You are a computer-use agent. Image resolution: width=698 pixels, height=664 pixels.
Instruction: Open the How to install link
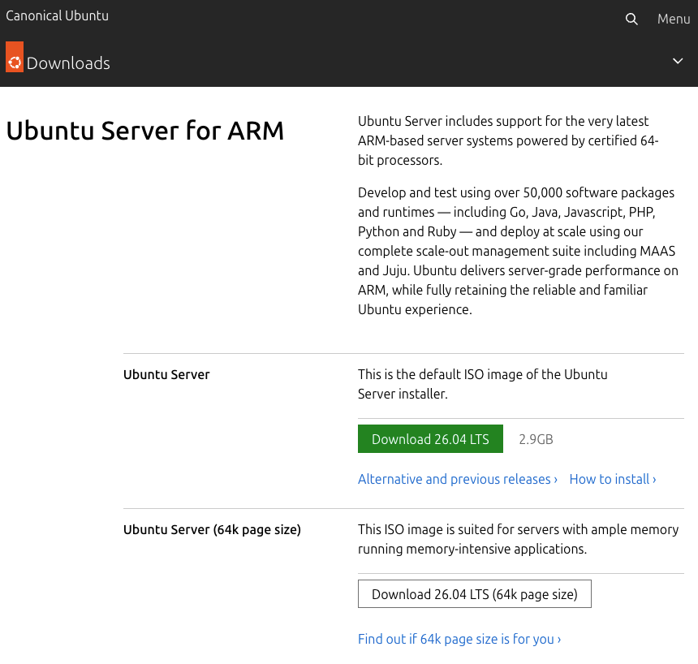pos(613,479)
